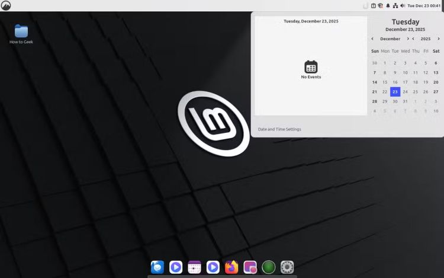
Task: Go to the year before 2025
Action: [x=413, y=39]
